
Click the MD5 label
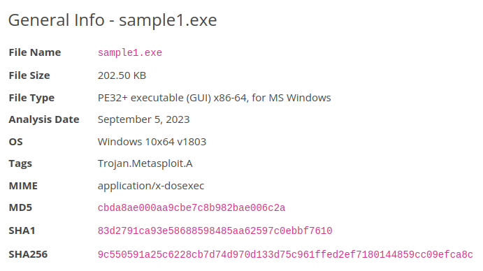click(x=20, y=207)
